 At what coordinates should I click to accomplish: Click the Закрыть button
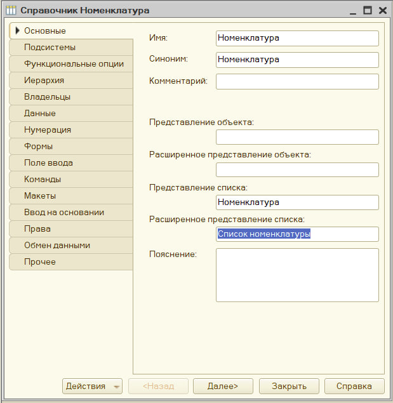click(x=289, y=386)
